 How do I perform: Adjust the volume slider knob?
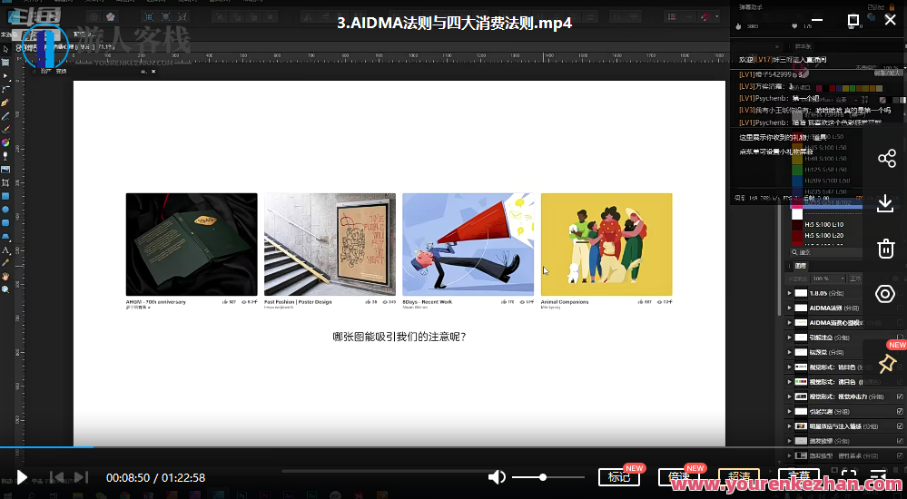click(543, 477)
